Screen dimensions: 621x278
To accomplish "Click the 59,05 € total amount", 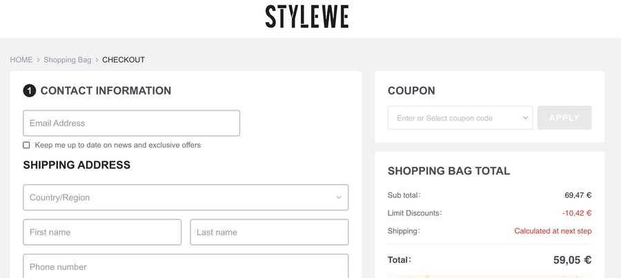I will click(572, 260).
